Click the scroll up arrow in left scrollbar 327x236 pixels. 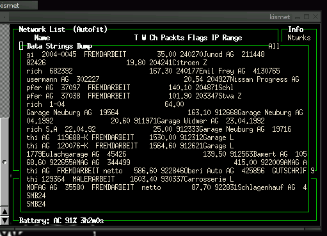click(x=4, y=212)
